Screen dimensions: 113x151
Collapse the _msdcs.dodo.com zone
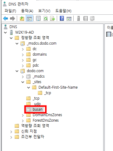[17, 44]
